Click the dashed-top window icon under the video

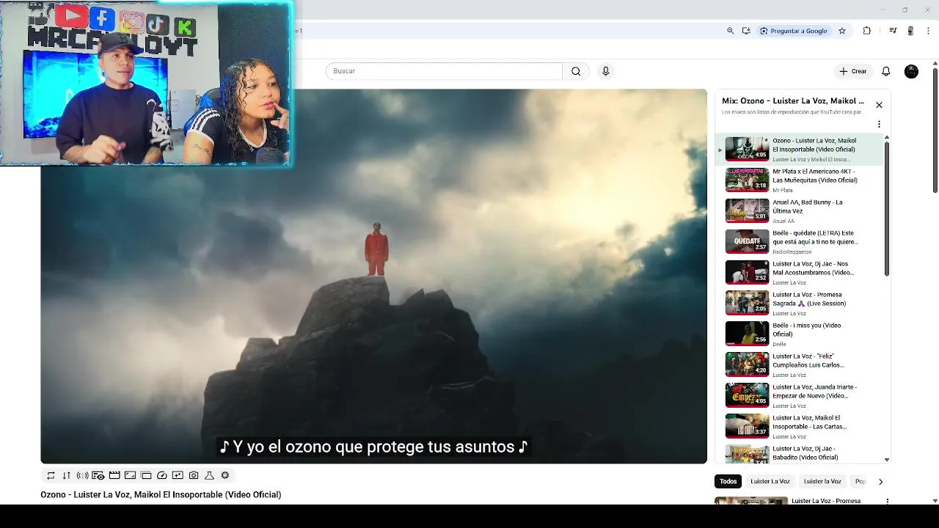click(146, 475)
